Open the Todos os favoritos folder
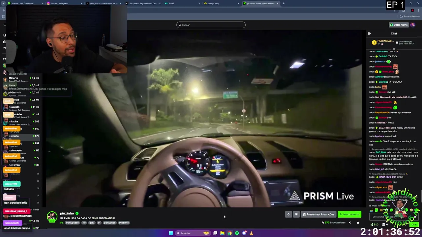This screenshot has height=237, width=422. coord(410,16)
